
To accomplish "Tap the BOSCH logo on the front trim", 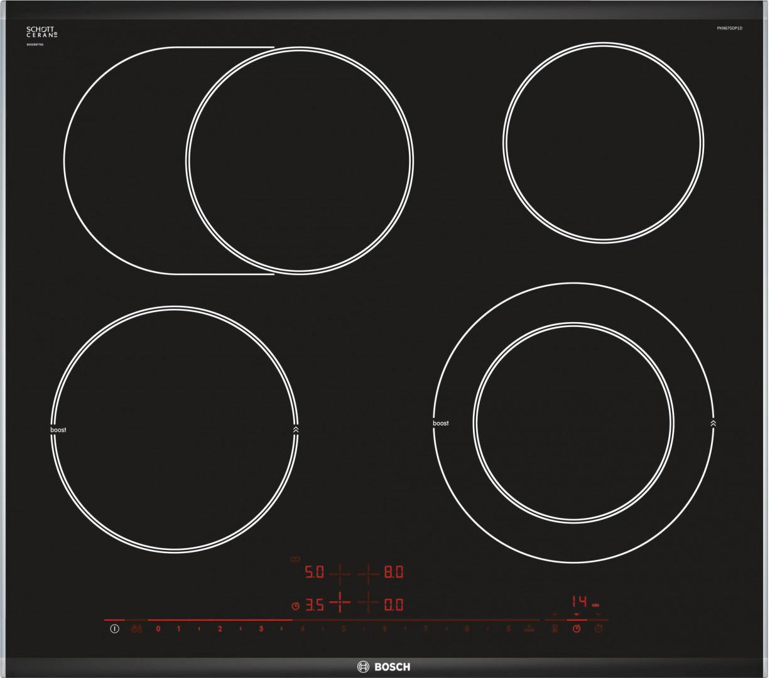I will pyautogui.click(x=383, y=667).
